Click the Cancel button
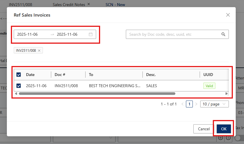244x144 pixels. click(204, 129)
